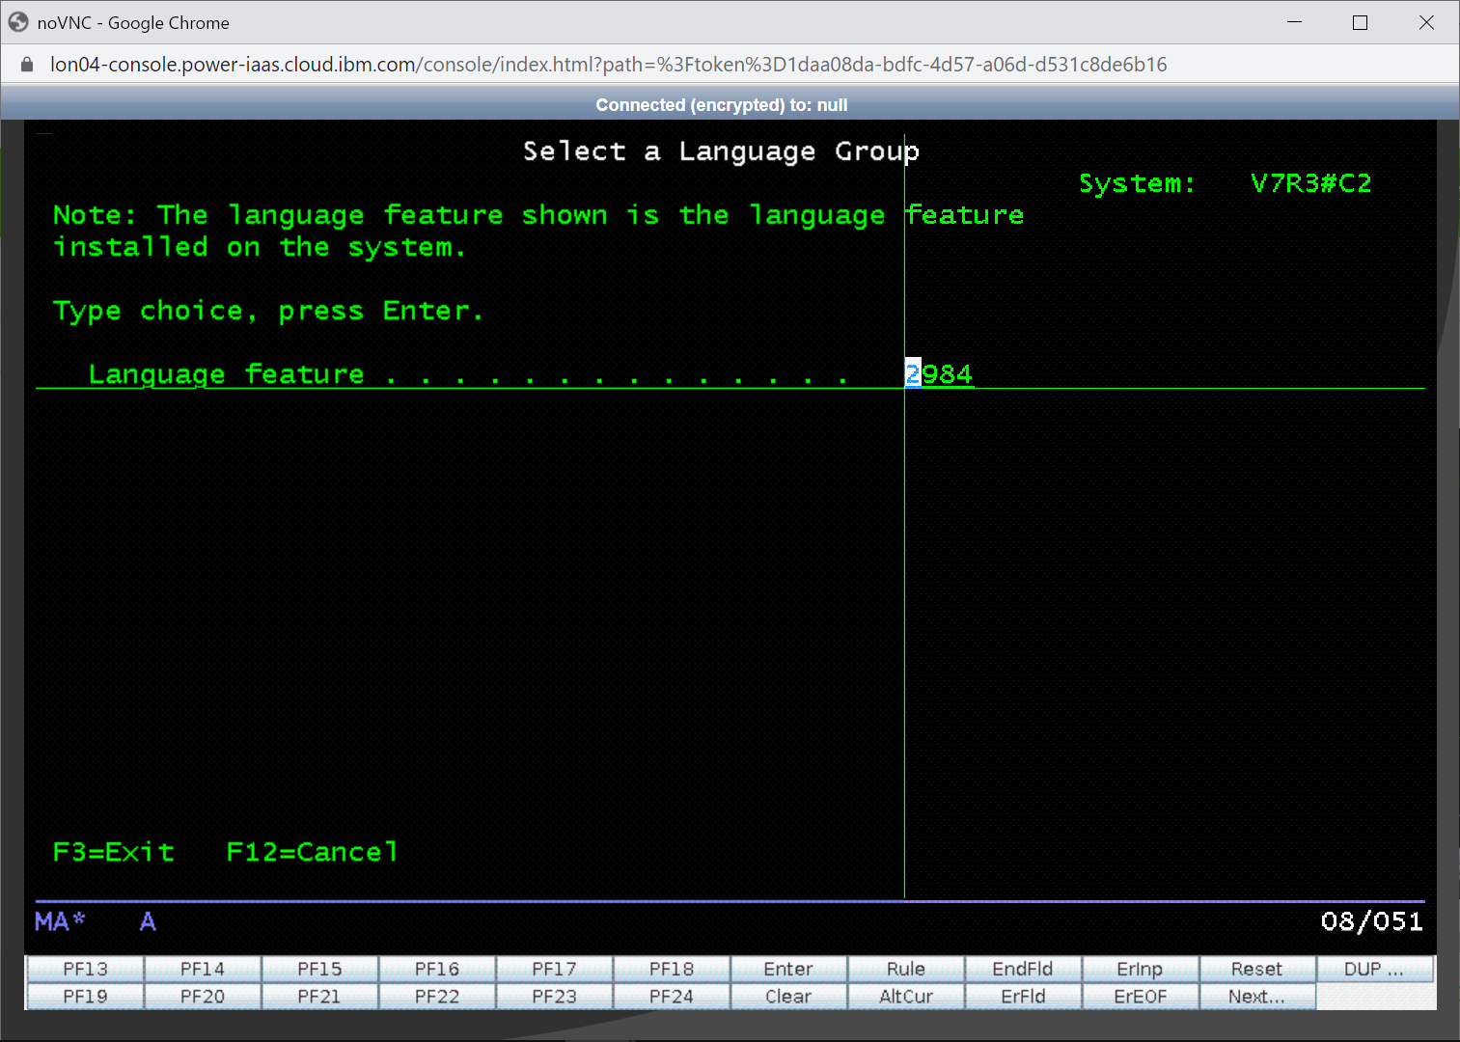
Task: Click the system name V7R3#C2
Action: (1310, 183)
